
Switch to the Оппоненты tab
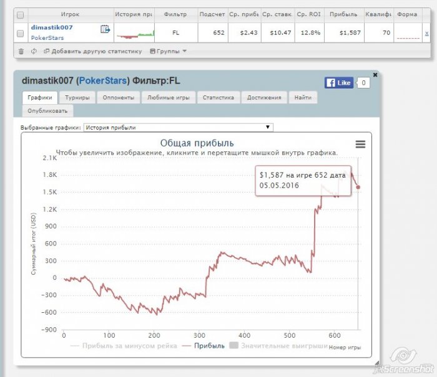119,98
